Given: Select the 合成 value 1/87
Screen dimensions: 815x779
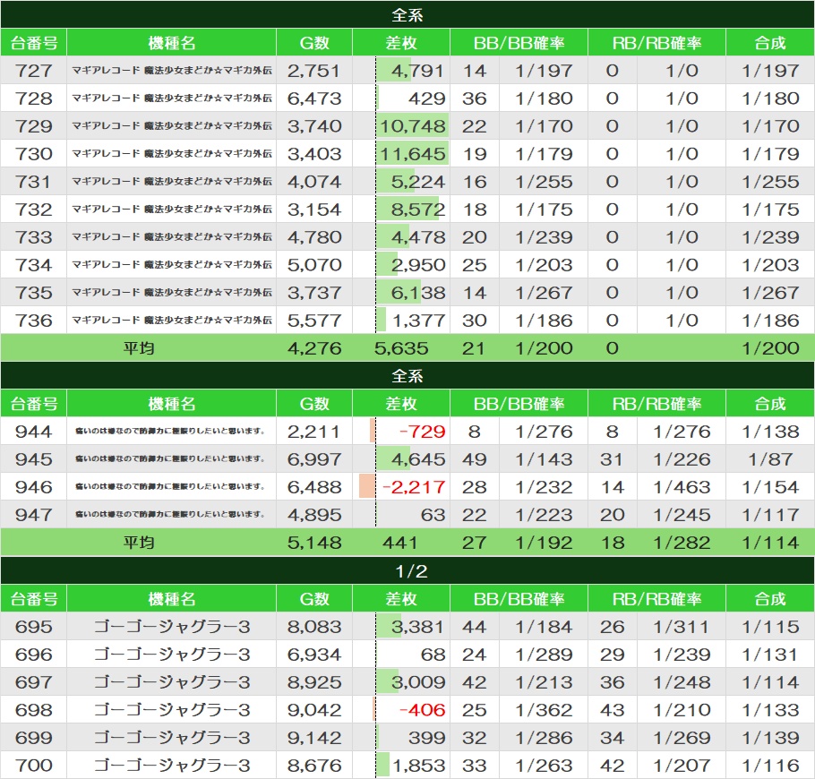Looking at the screenshot, I should coord(770,459).
